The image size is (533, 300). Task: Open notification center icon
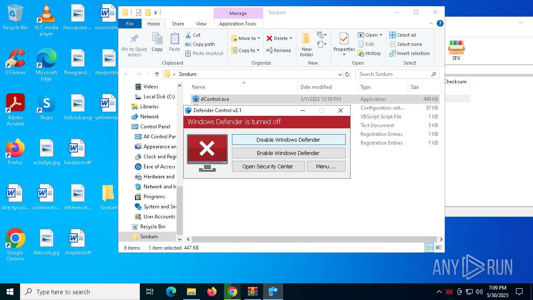click(519, 292)
